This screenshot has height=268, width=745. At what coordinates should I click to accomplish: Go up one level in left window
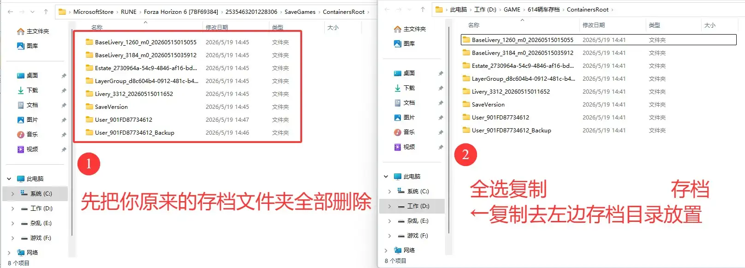click(46, 12)
